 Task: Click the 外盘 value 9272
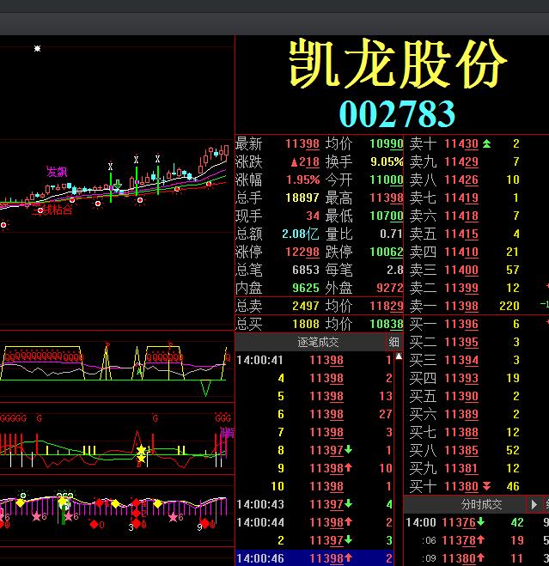(389, 288)
